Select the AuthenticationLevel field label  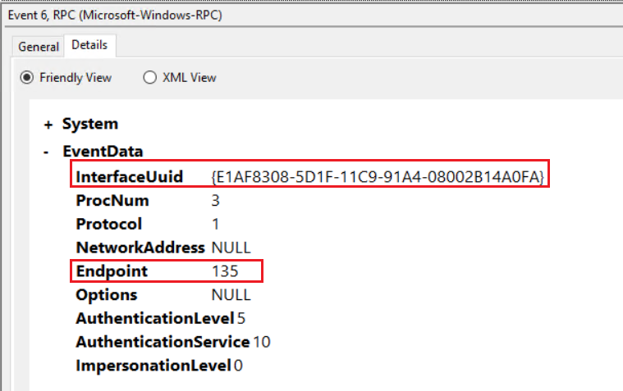point(153,318)
